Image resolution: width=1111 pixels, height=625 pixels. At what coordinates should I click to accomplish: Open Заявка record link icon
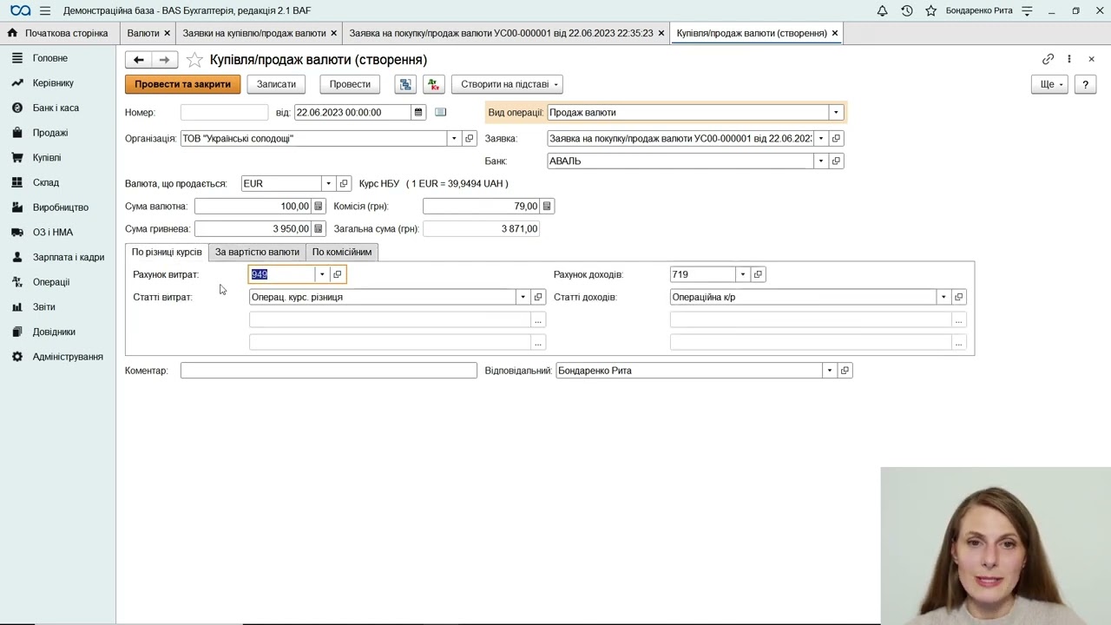pyautogui.click(x=837, y=138)
